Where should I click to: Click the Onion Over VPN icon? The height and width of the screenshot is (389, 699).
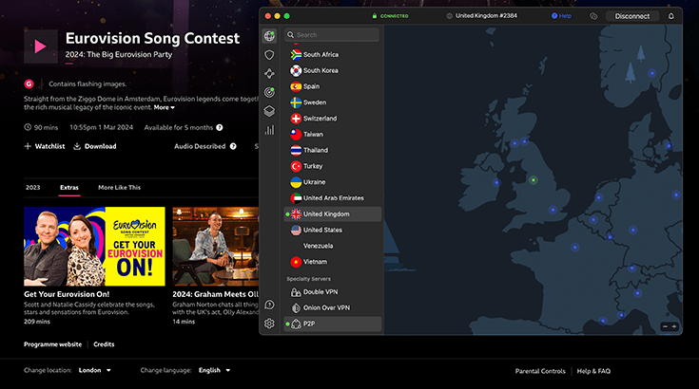click(x=296, y=307)
